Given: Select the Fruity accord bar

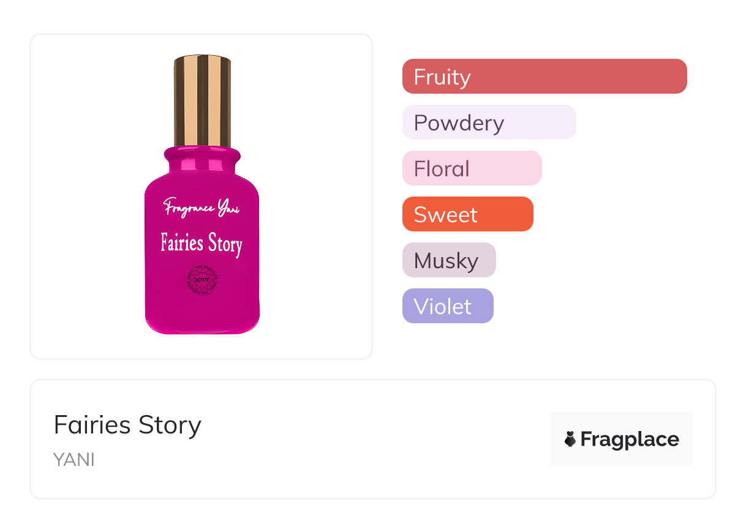Looking at the screenshot, I should point(544,77).
